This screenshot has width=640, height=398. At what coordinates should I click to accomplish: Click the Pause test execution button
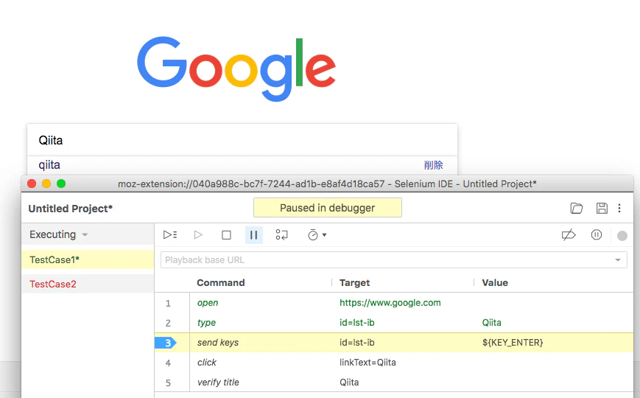(x=253, y=235)
